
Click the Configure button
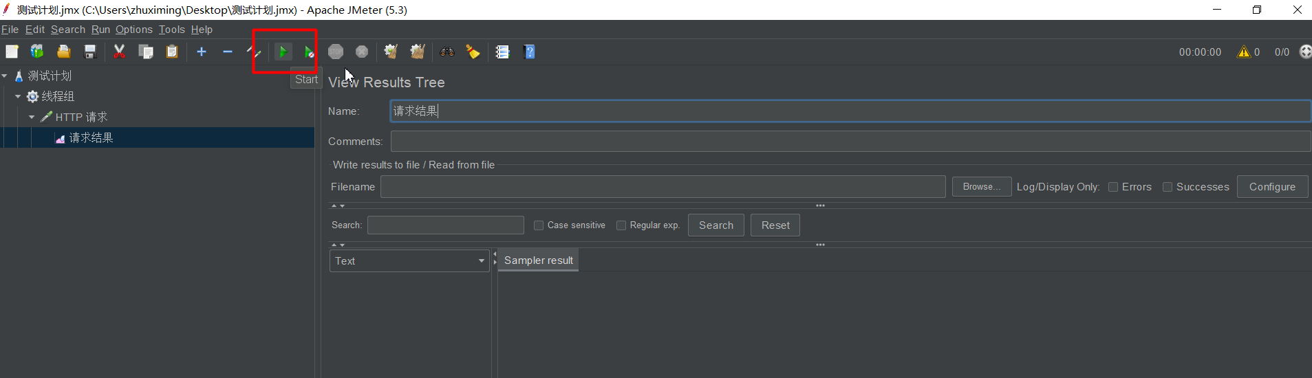coord(1271,187)
